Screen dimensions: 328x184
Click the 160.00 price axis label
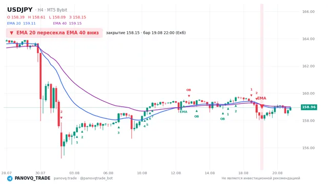click(x=309, y=93)
